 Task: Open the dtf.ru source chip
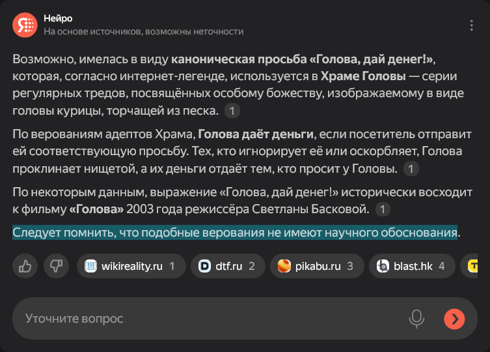pyautogui.click(x=227, y=266)
